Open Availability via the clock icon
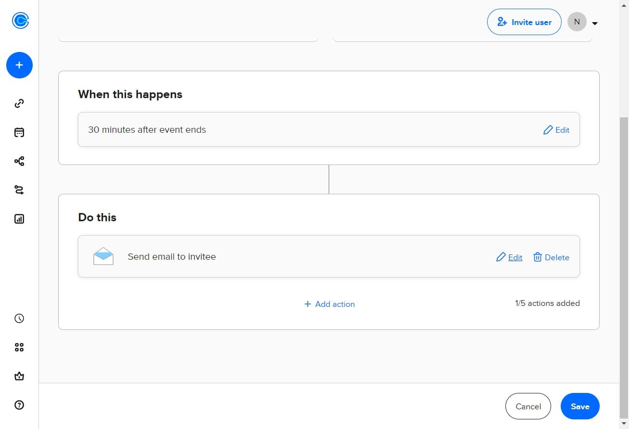This screenshot has height=429, width=629. point(19,318)
